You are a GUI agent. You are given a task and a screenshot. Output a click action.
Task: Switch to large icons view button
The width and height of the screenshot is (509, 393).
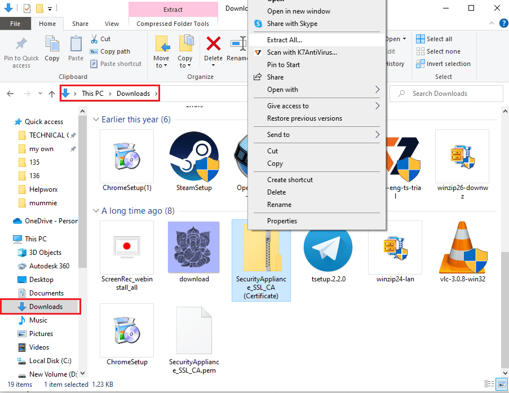502,384
